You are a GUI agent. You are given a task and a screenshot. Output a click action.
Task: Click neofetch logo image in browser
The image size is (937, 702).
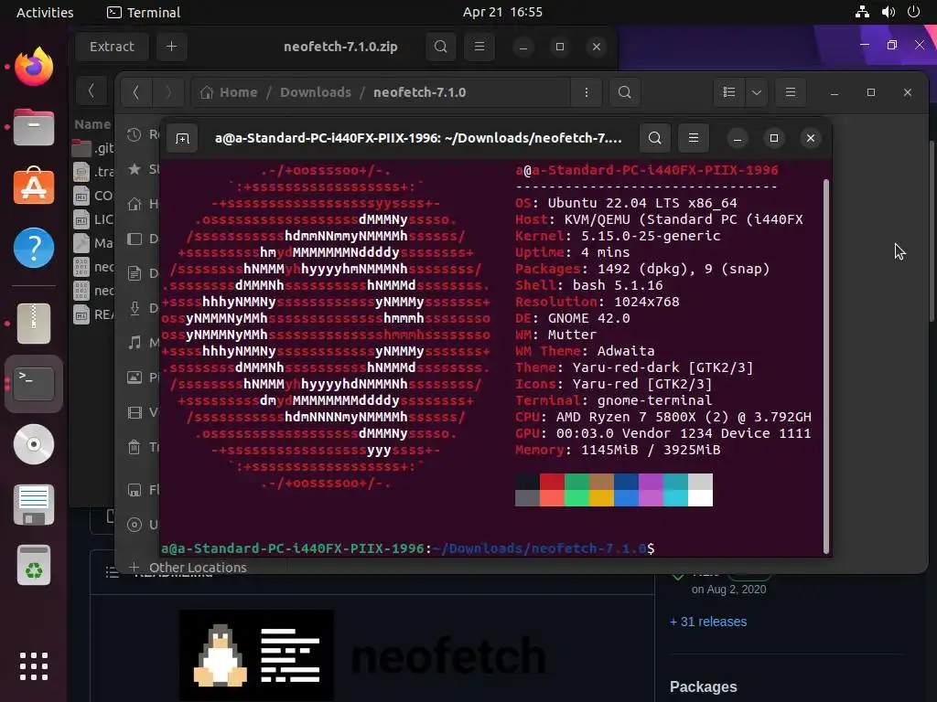tap(256, 654)
